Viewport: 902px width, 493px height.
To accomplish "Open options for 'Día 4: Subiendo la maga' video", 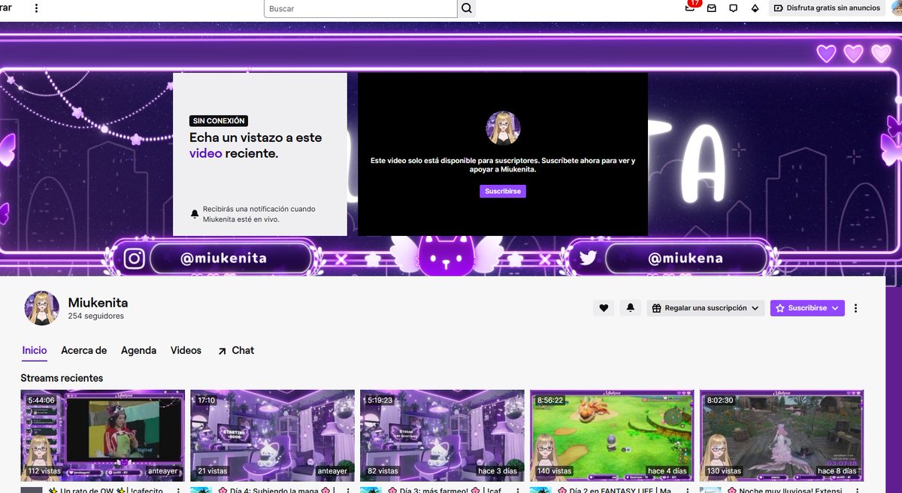I will tap(348, 490).
